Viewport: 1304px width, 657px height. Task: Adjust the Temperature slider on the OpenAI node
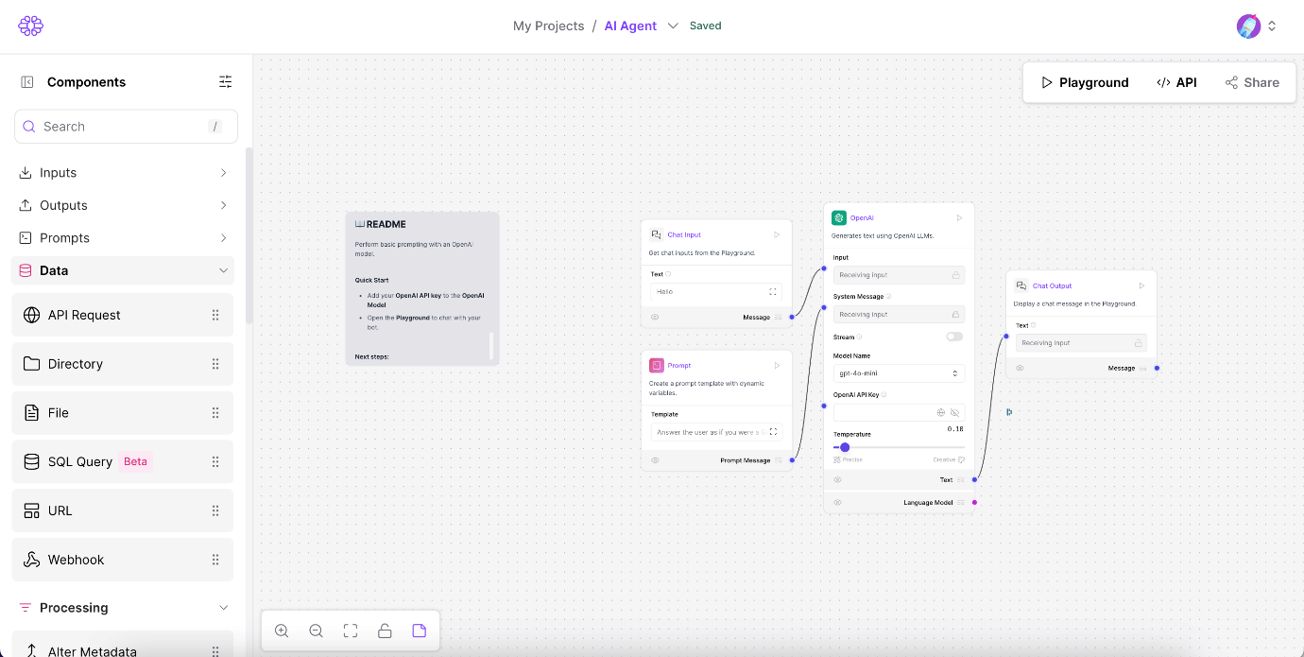[844, 446]
